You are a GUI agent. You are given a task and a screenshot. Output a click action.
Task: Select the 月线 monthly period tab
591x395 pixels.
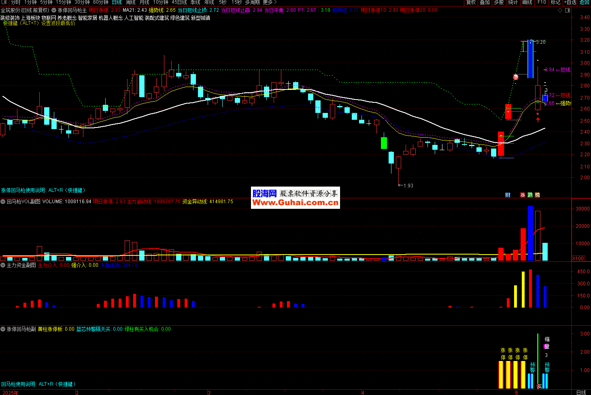(145, 2)
